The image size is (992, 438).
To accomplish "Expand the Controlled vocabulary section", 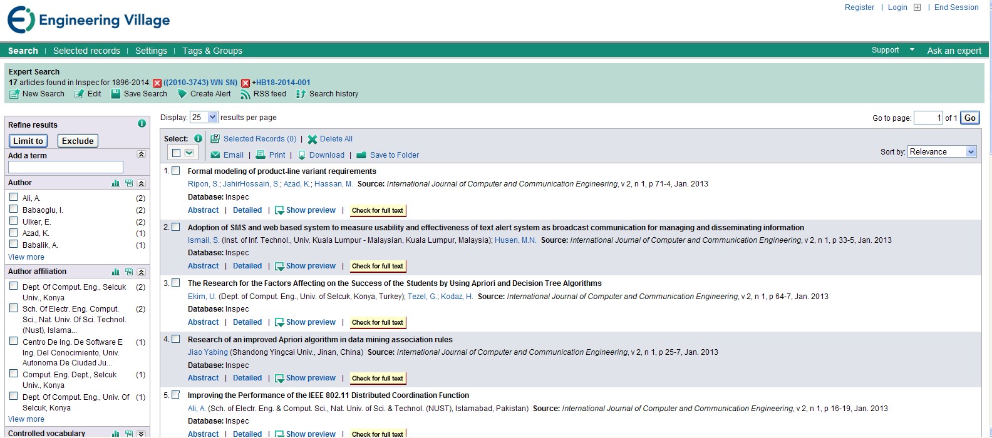I will click(142, 434).
